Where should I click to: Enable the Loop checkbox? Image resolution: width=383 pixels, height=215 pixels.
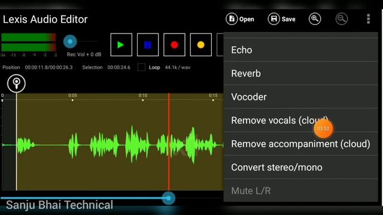[141, 67]
